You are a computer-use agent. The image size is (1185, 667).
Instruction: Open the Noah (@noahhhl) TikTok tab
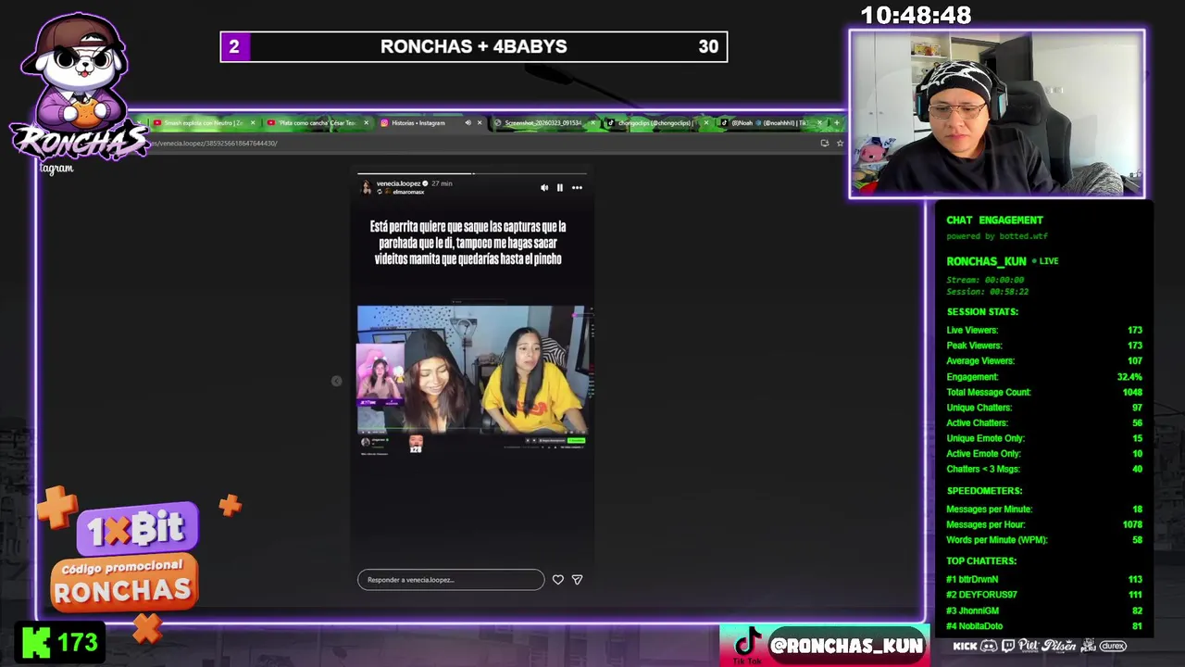coord(768,122)
